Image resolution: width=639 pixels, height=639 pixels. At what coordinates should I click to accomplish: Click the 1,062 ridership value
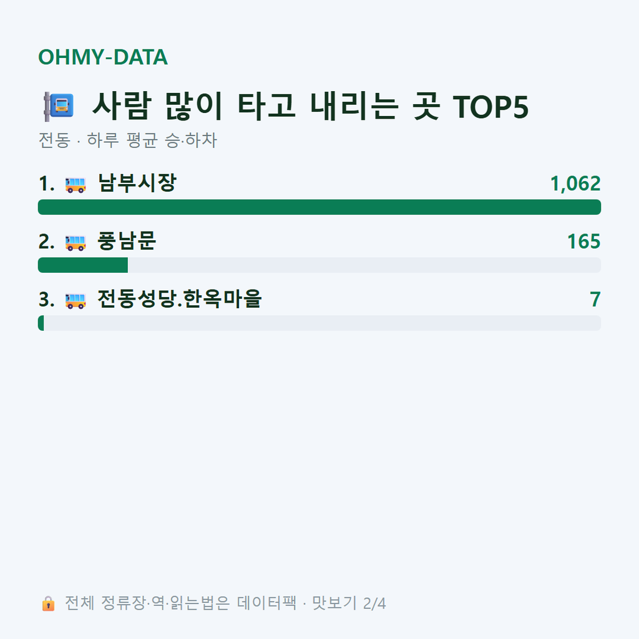coord(575,183)
